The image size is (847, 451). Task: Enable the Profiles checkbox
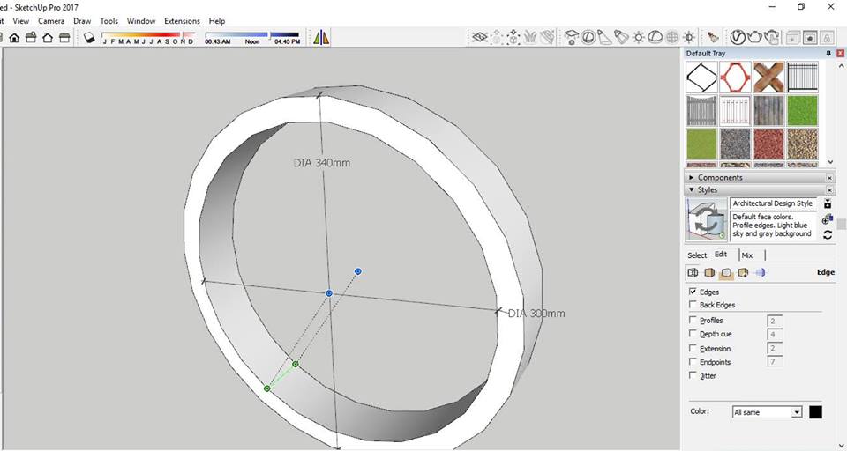click(693, 321)
